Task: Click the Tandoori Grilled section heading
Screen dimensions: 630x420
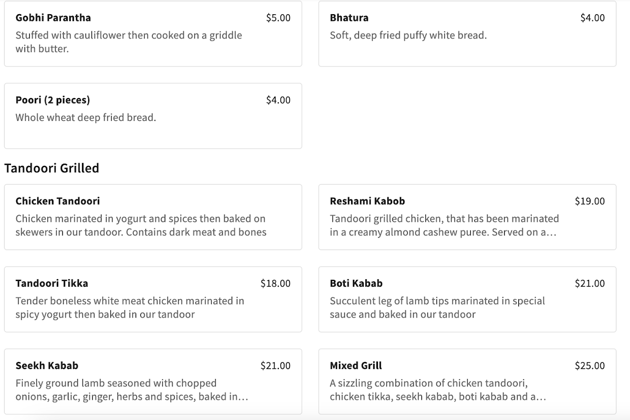Action: (x=51, y=168)
